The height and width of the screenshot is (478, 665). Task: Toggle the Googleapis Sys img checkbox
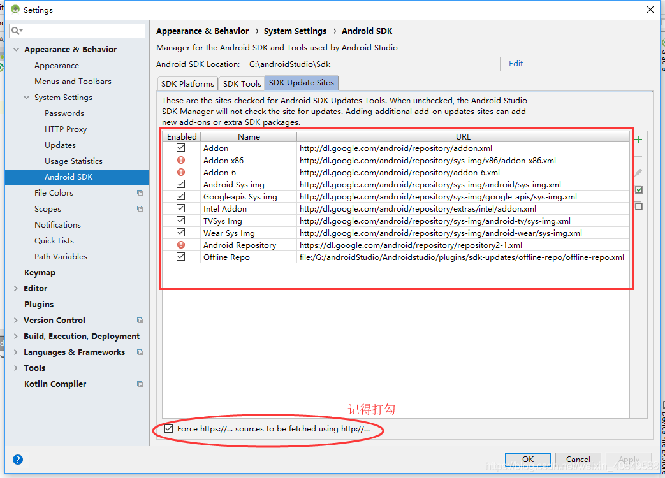tap(181, 196)
